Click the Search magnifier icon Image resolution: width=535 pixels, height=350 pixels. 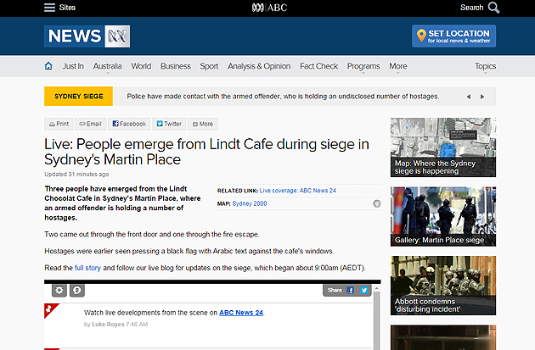[x=493, y=8]
